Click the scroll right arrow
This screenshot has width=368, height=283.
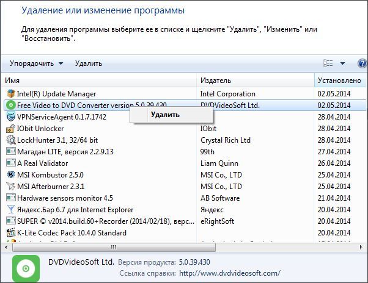tap(361, 247)
